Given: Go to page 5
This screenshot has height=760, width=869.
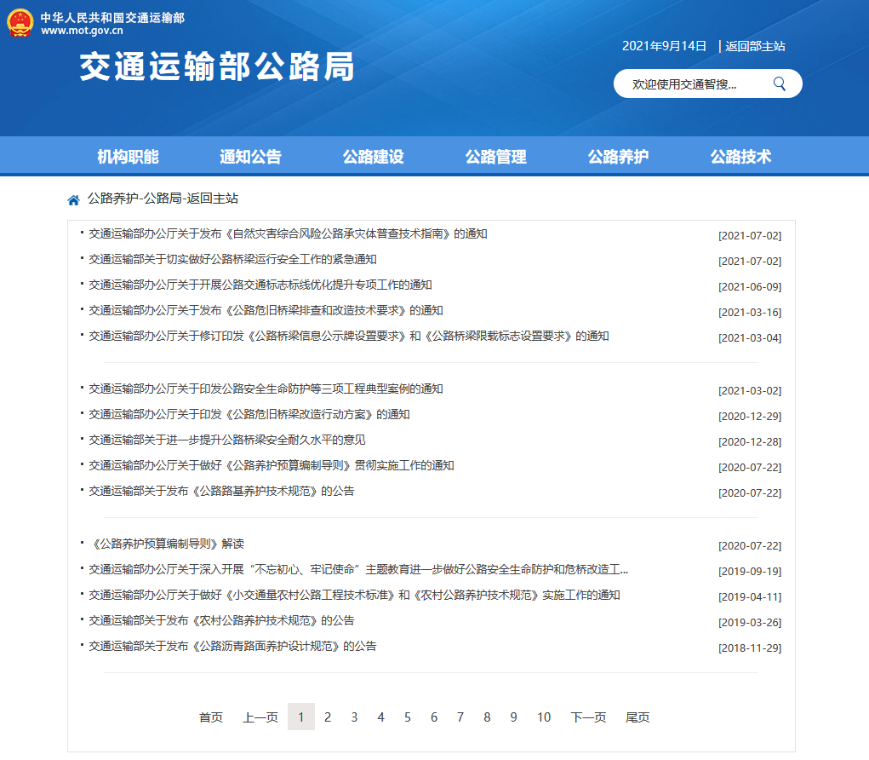Looking at the screenshot, I should pos(408,717).
